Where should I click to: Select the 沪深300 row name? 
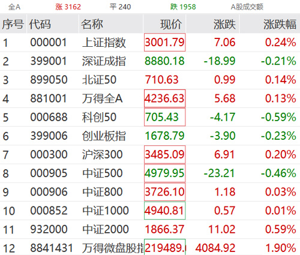pos(102,155)
